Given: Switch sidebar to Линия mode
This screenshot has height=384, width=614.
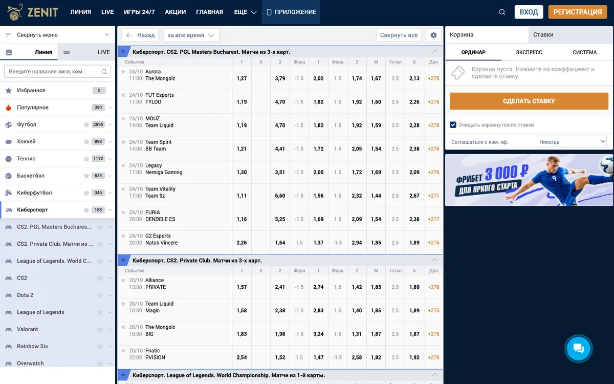Looking at the screenshot, I should 29,52.
